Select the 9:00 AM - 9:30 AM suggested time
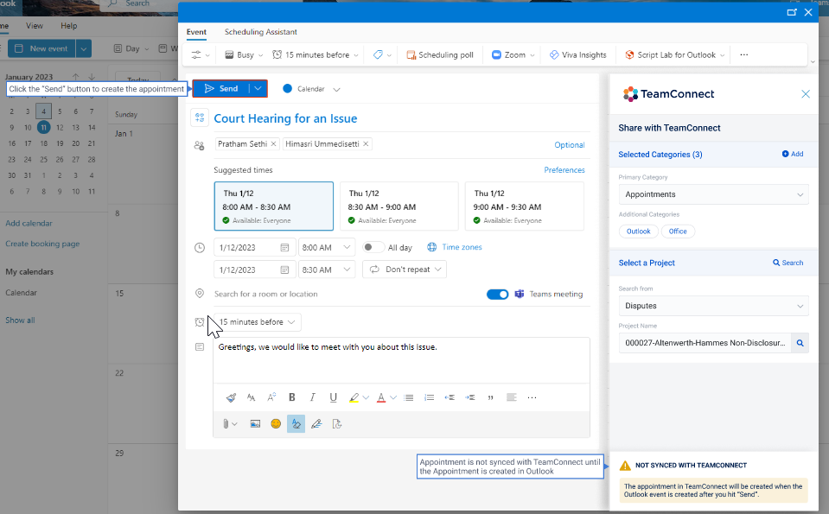 [x=525, y=206]
